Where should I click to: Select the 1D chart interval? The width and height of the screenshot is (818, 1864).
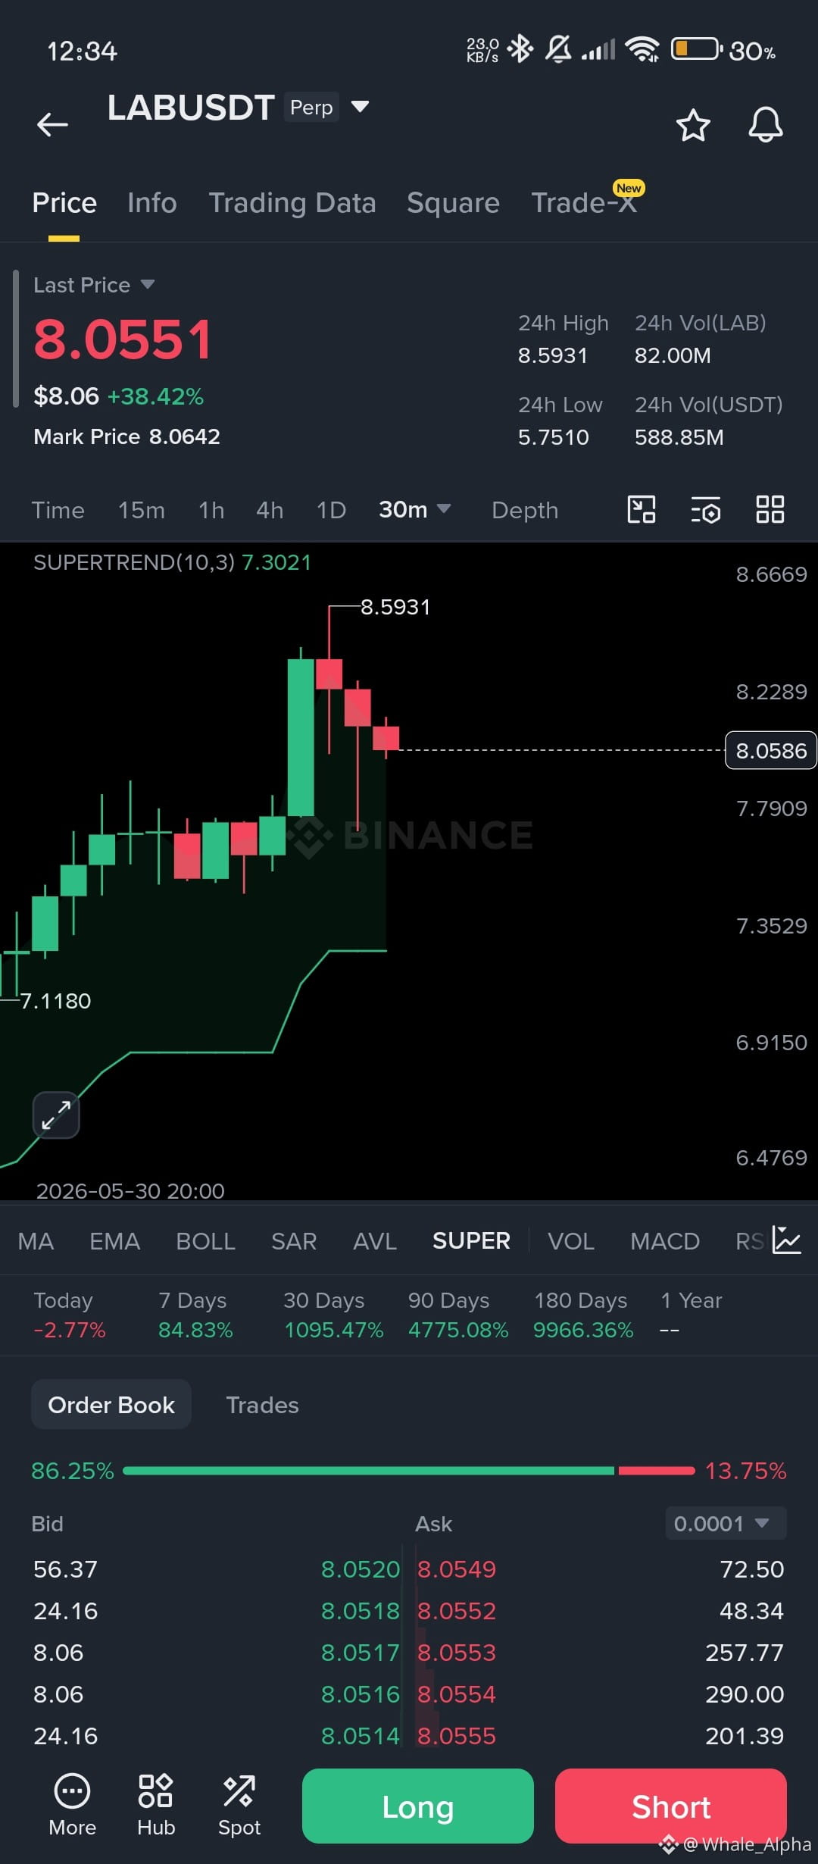pyautogui.click(x=331, y=510)
